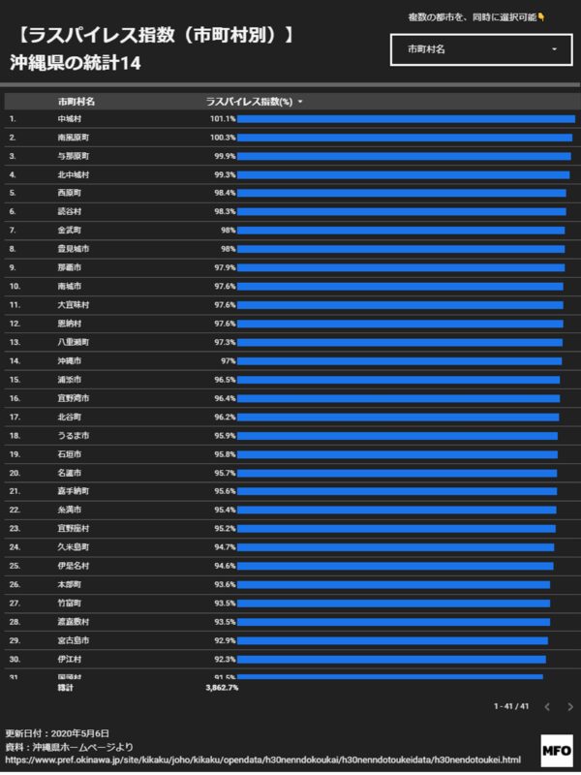Select the 中城村 row

coord(291,119)
